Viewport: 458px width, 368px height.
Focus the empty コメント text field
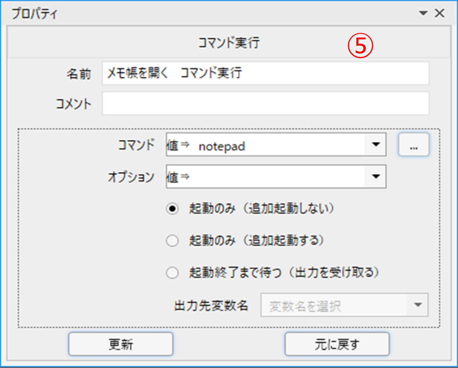tap(265, 103)
